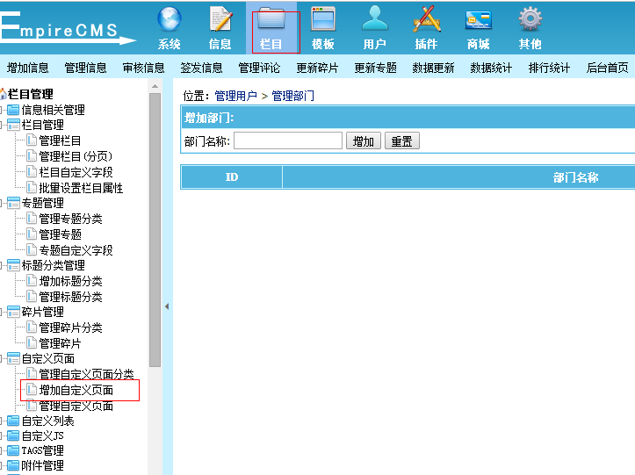The image size is (635, 475).
Task: Collapse the 专题管理 tree group
Action: [2, 203]
